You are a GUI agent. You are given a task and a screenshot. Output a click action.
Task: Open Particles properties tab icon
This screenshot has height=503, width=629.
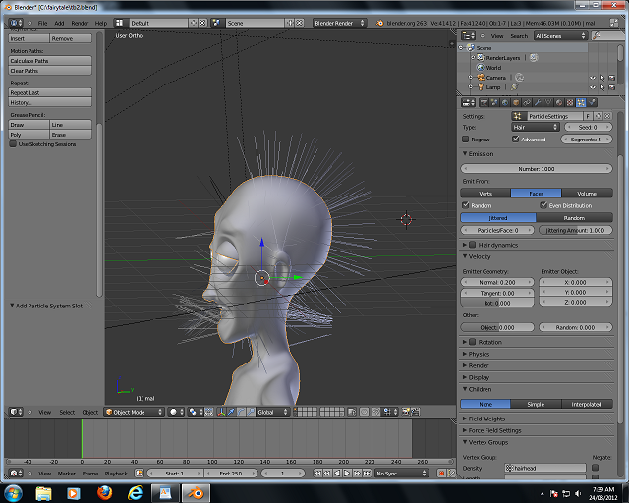581,103
